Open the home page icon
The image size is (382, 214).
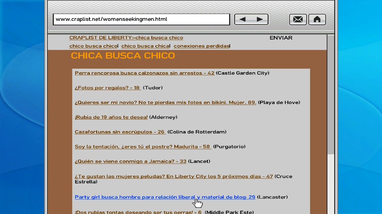point(317,20)
